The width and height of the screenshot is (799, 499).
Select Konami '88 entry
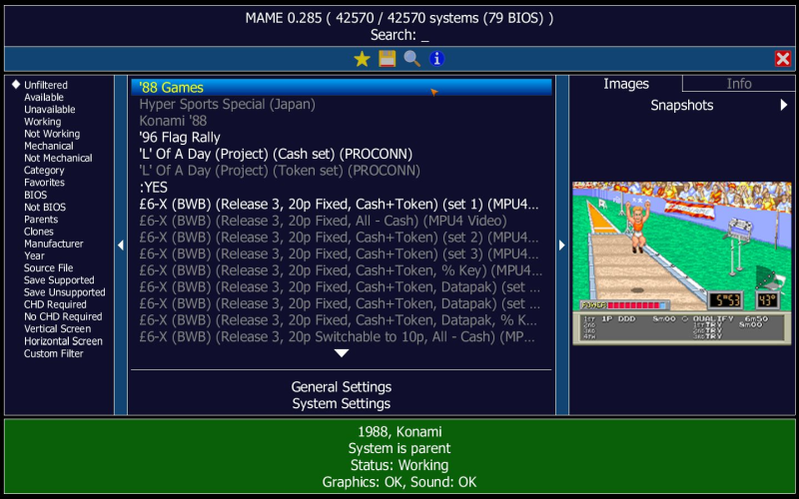pyautogui.click(x=342, y=121)
